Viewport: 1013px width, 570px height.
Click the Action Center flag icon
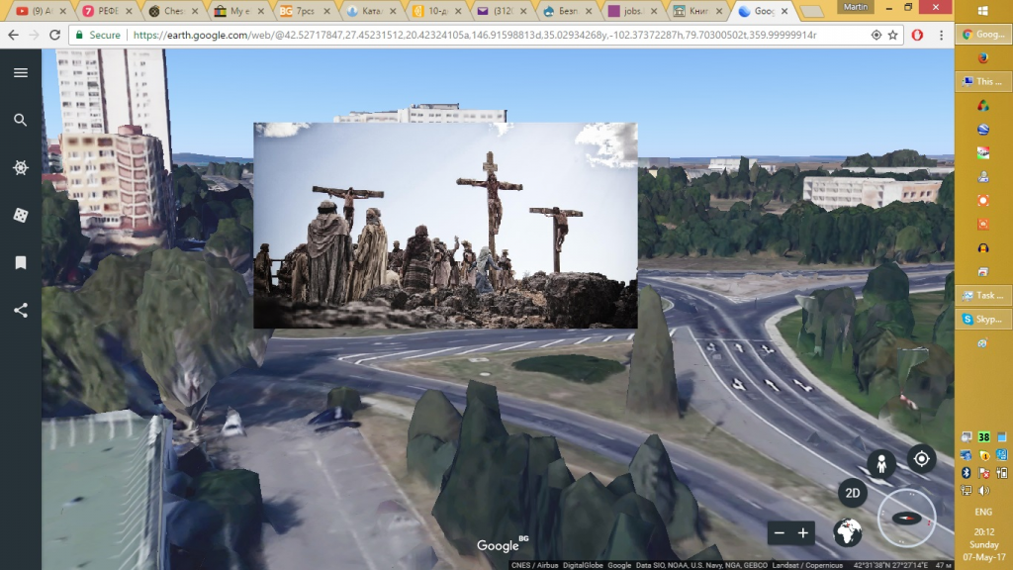984,473
